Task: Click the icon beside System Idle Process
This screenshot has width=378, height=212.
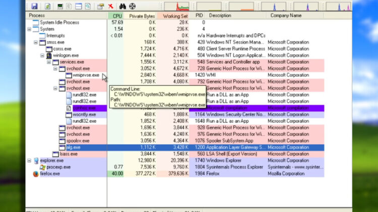Action: tap(36, 22)
